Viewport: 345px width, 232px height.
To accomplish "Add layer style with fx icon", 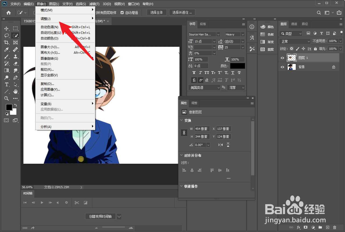I will coord(298,227).
